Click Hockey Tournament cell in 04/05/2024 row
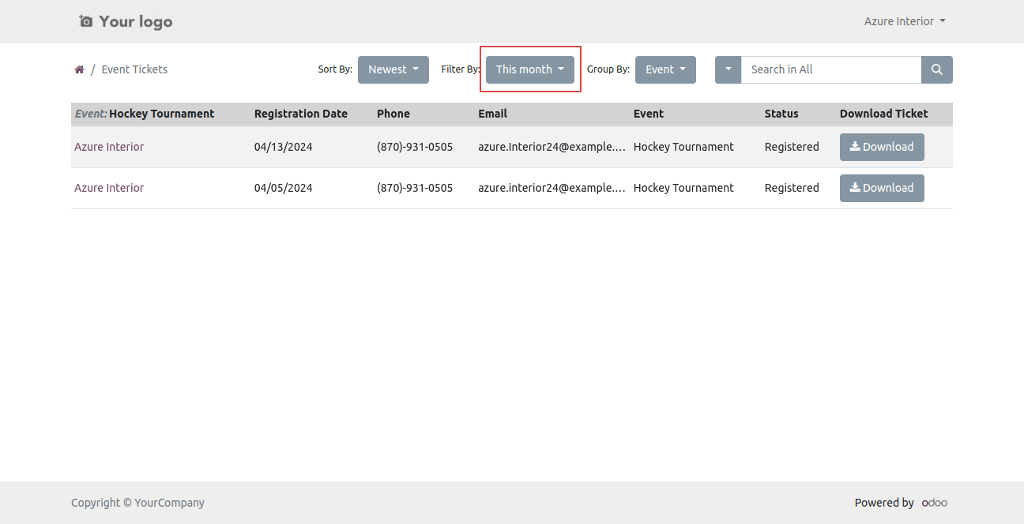The width and height of the screenshot is (1024, 524). 683,188
